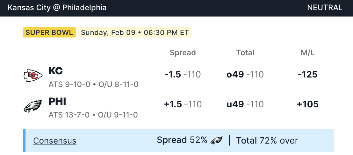Click the M/L column header

pyautogui.click(x=307, y=53)
